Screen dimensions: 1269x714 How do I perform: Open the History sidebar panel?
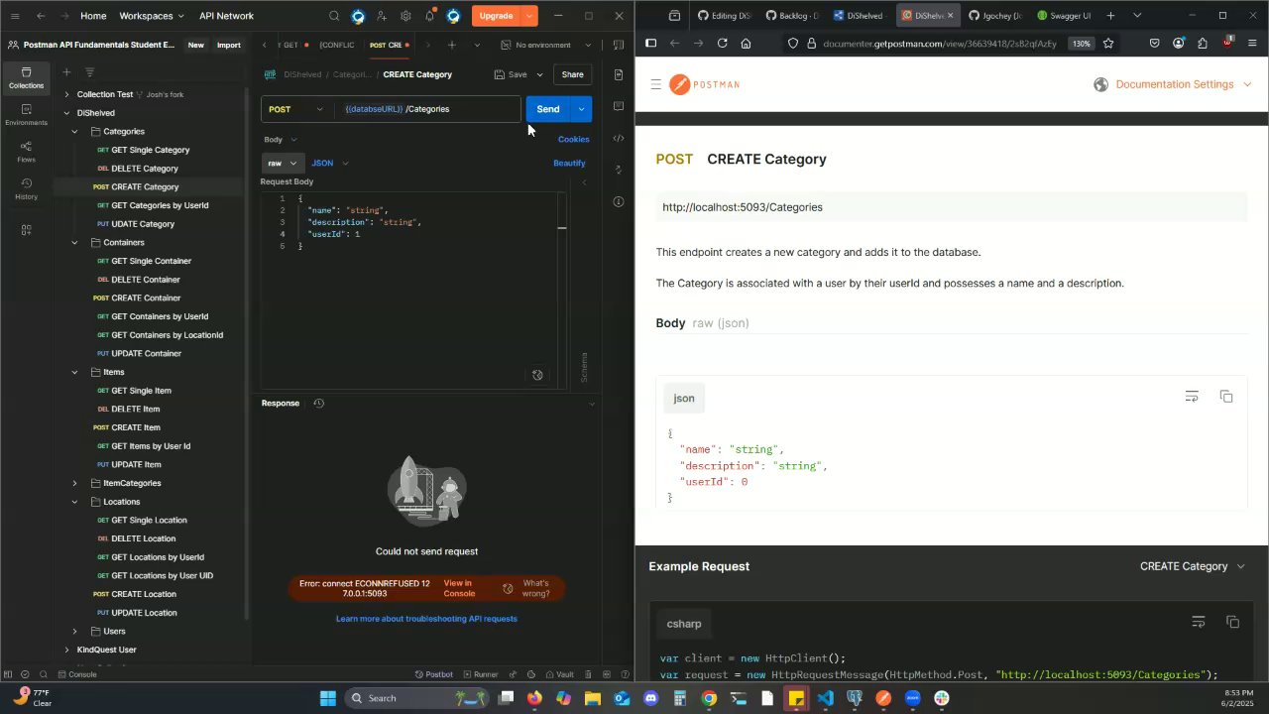[26, 188]
